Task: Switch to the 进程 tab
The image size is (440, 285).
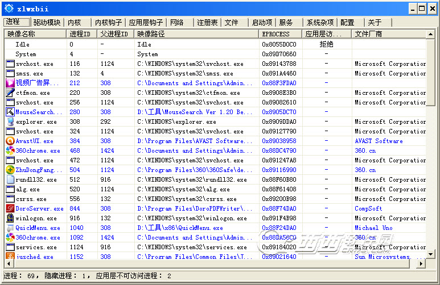Action: [17, 22]
